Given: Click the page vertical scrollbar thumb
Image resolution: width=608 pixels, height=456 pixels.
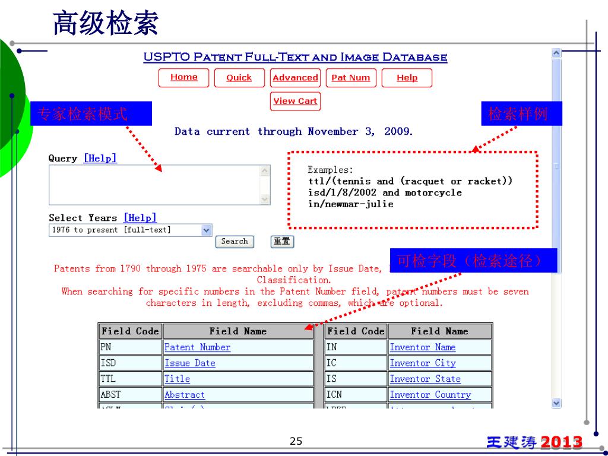Looking at the screenshot, I should point(556,166).
